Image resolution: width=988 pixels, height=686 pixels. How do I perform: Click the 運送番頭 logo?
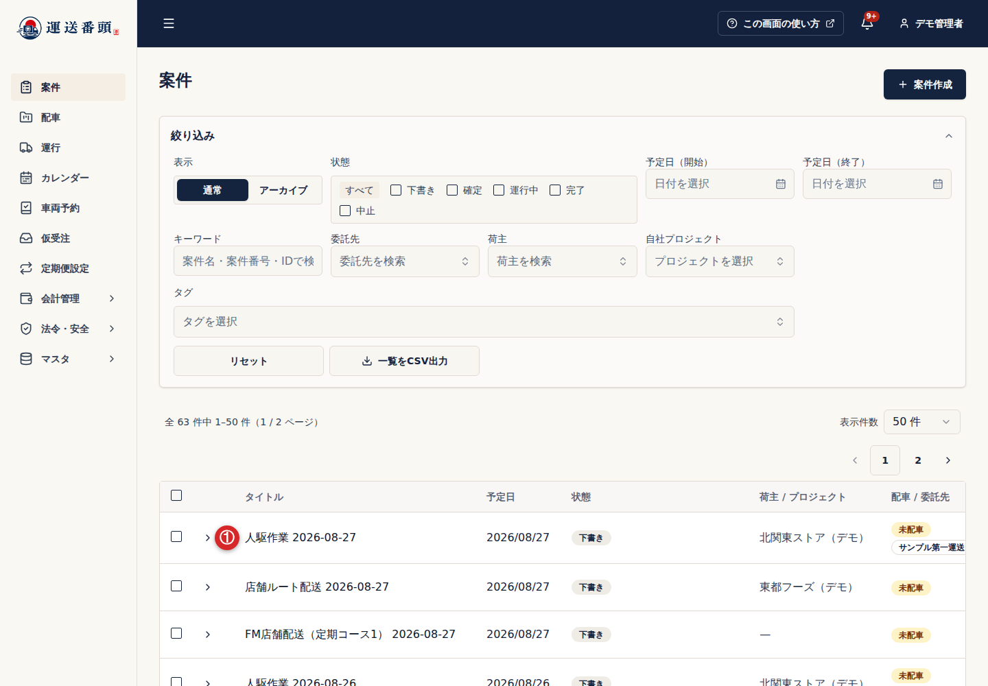[68, 27]
